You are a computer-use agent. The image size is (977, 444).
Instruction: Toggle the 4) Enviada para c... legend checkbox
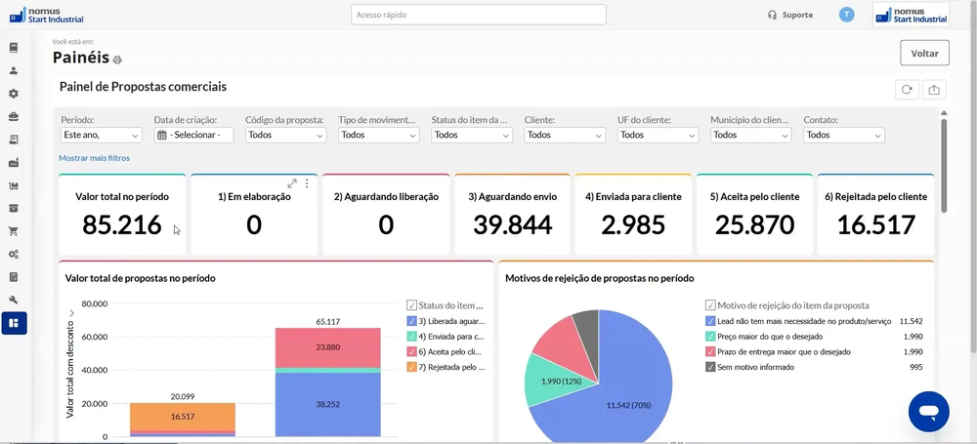click(411, 337)
